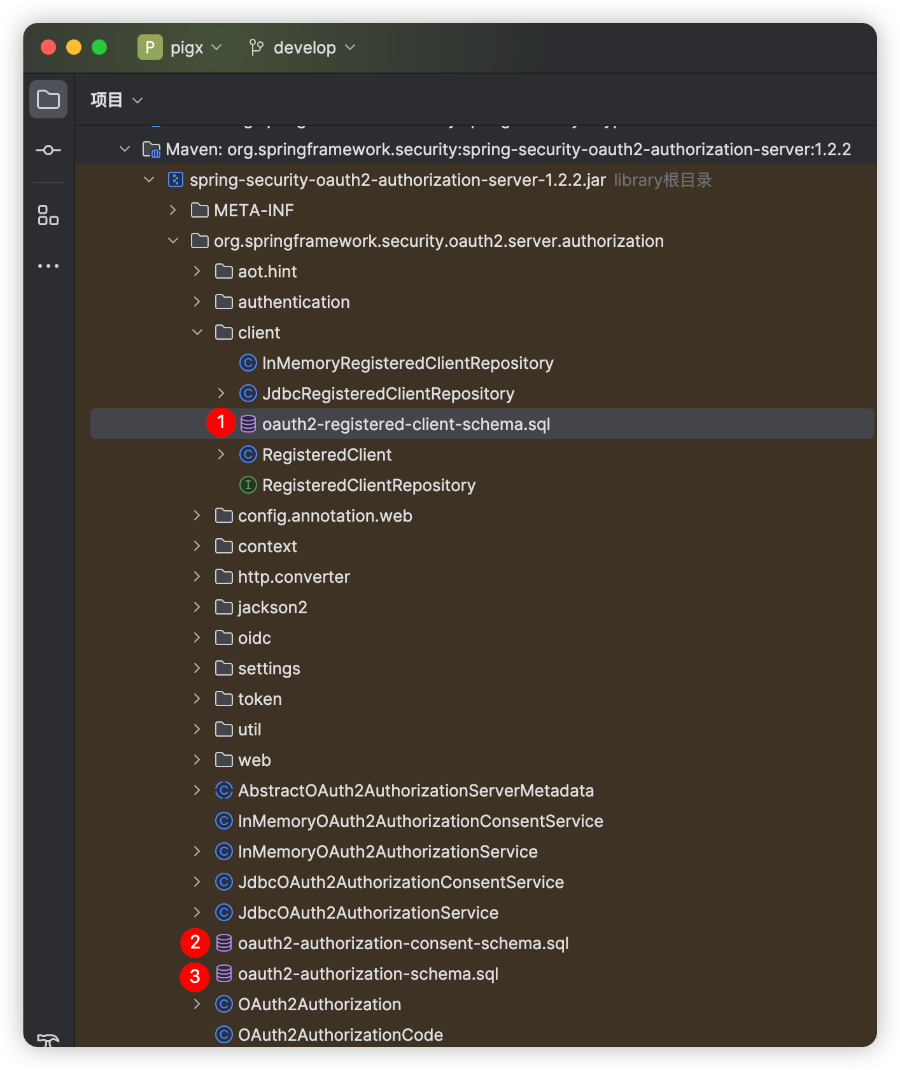Show more tool windows ellipsis icon

pos(48,266)
